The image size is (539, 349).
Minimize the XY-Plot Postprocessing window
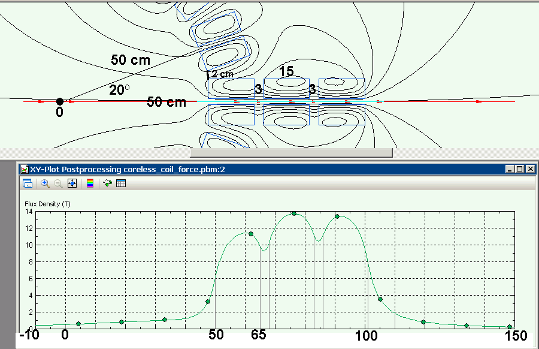pyautogui.click(x=510, y=169)
